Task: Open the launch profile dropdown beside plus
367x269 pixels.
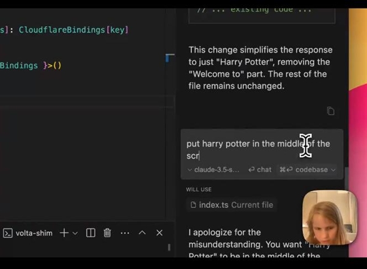Action: (75, 233)
